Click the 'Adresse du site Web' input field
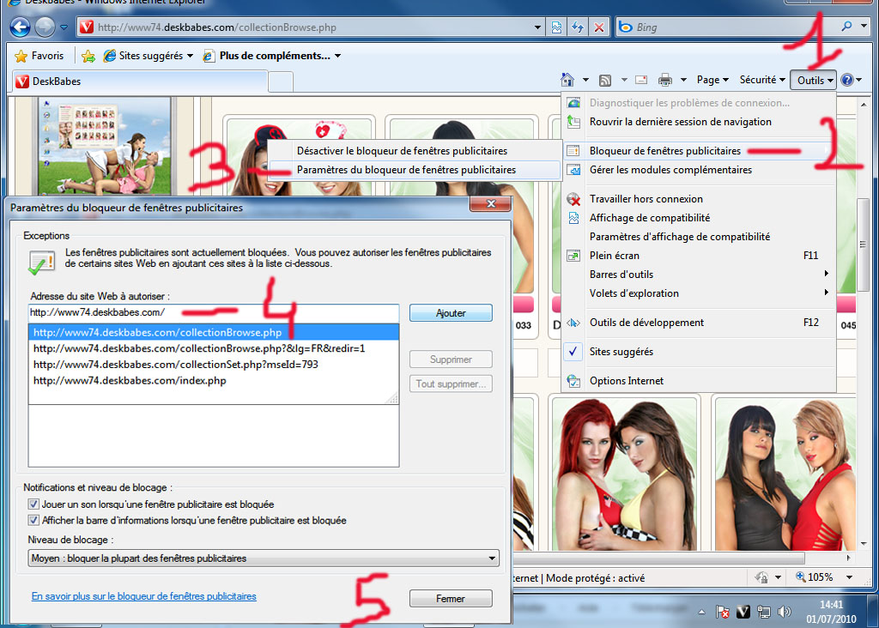 [x=213, y=313]
